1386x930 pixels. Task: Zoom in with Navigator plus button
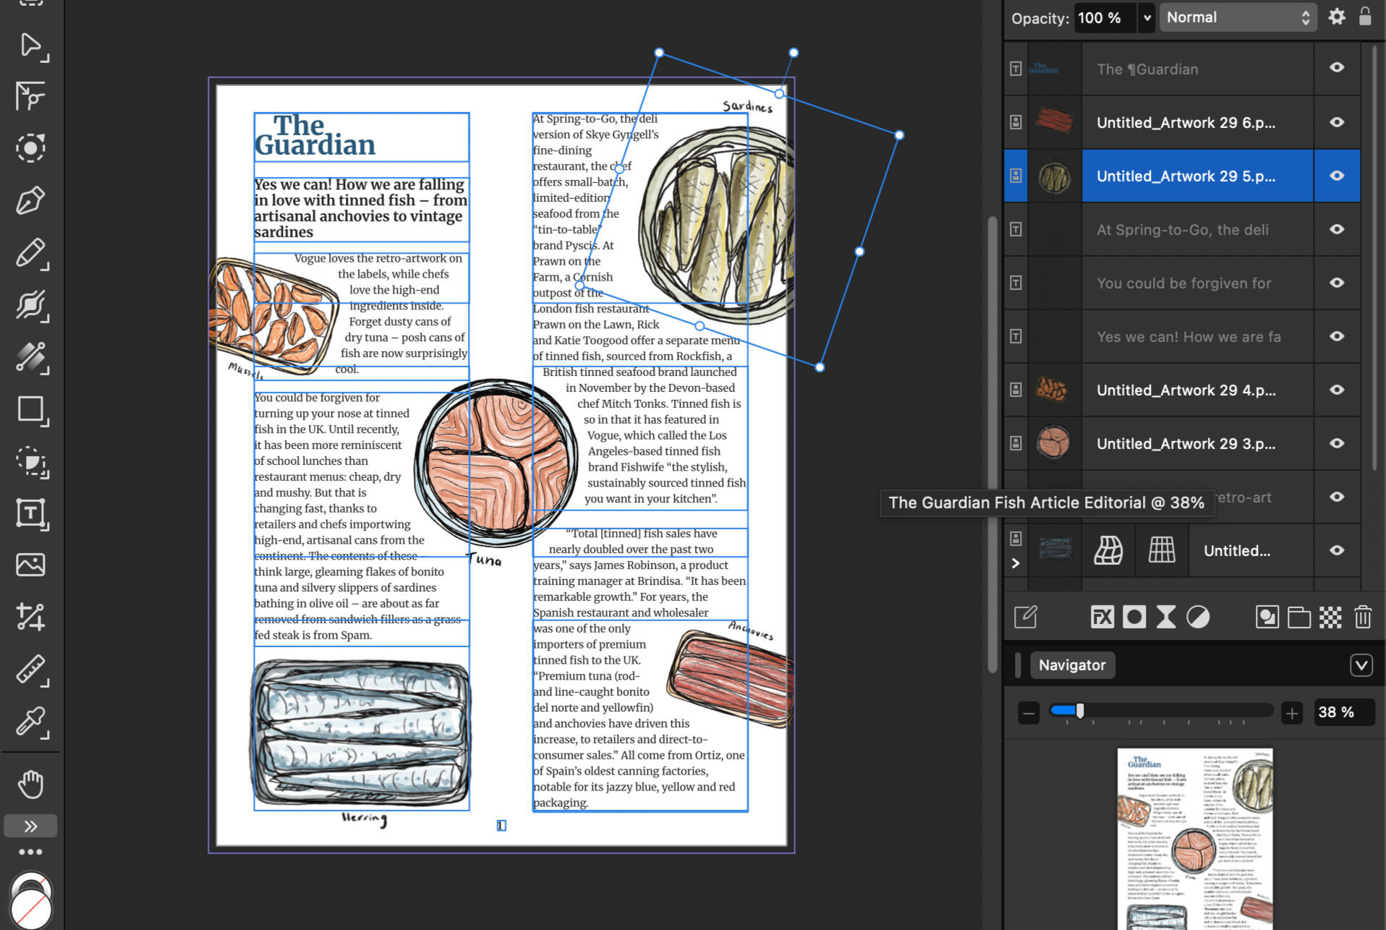(x=1292, y=712)
